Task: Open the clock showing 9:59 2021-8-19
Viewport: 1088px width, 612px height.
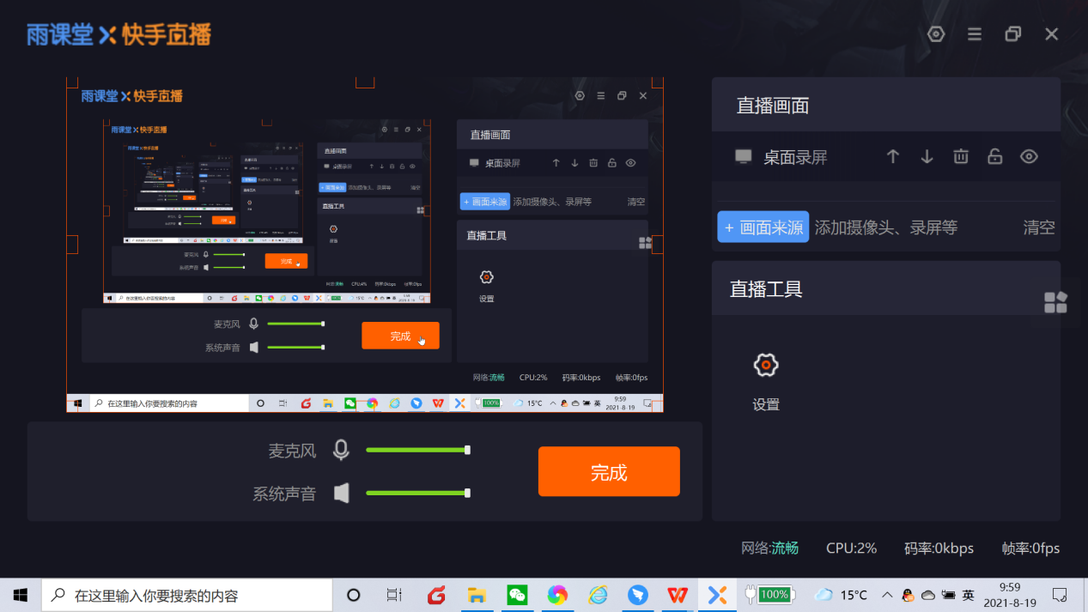Action: pos(1009,595)
